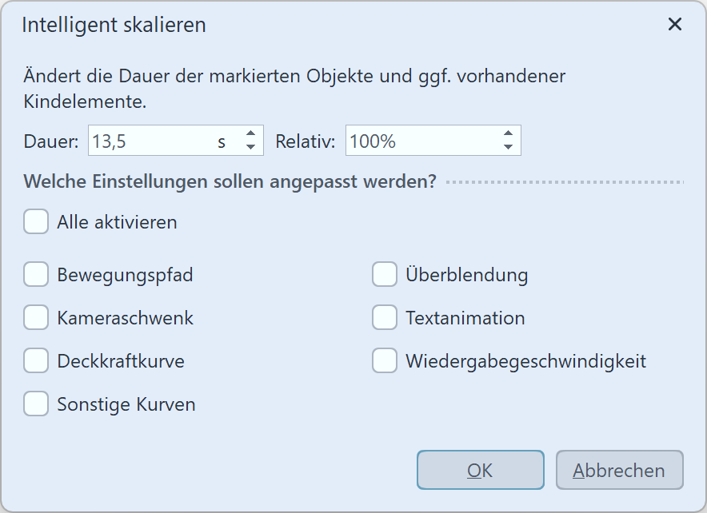Click into the Dauer input field
707x513 pixels.
pos(160,140)
